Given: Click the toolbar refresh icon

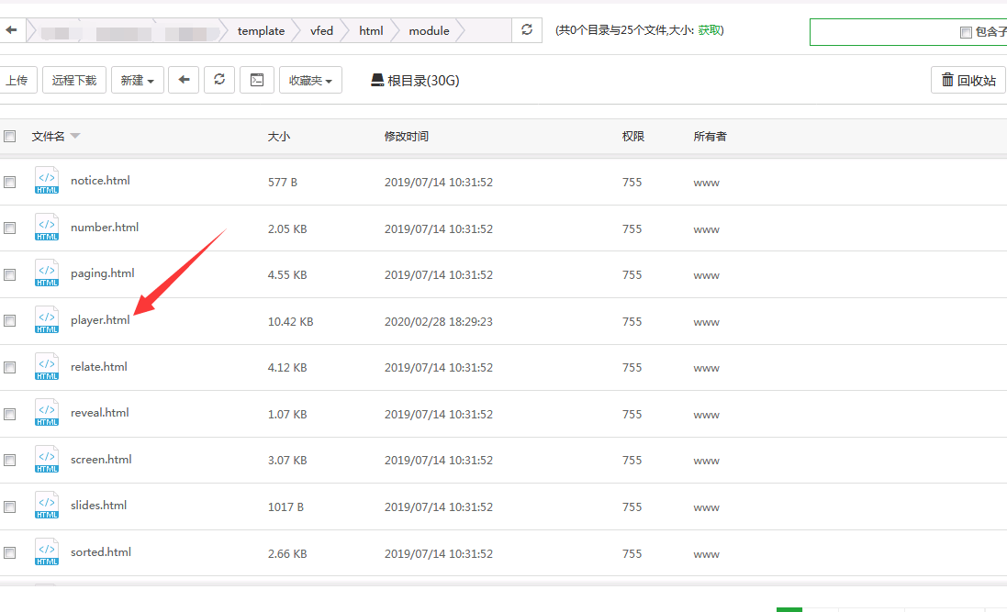Looking at the screenshot, I should tap(218, 80).
